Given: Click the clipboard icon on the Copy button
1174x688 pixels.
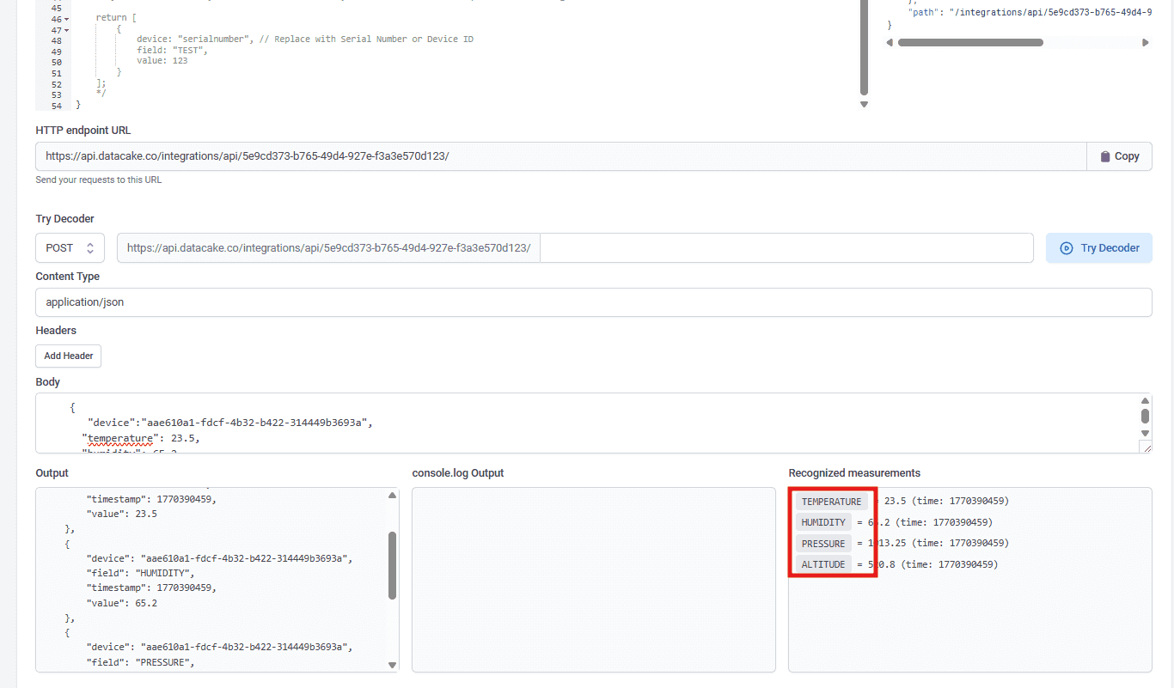Looking at the screenshot, I should coord(1105,156).
